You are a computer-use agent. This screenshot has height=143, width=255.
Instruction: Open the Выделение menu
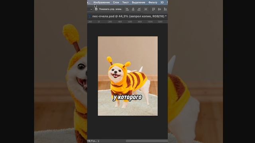[138, 3]
